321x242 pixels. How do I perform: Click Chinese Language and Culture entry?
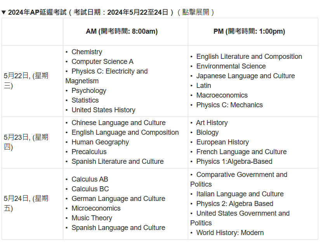[118, 123]
